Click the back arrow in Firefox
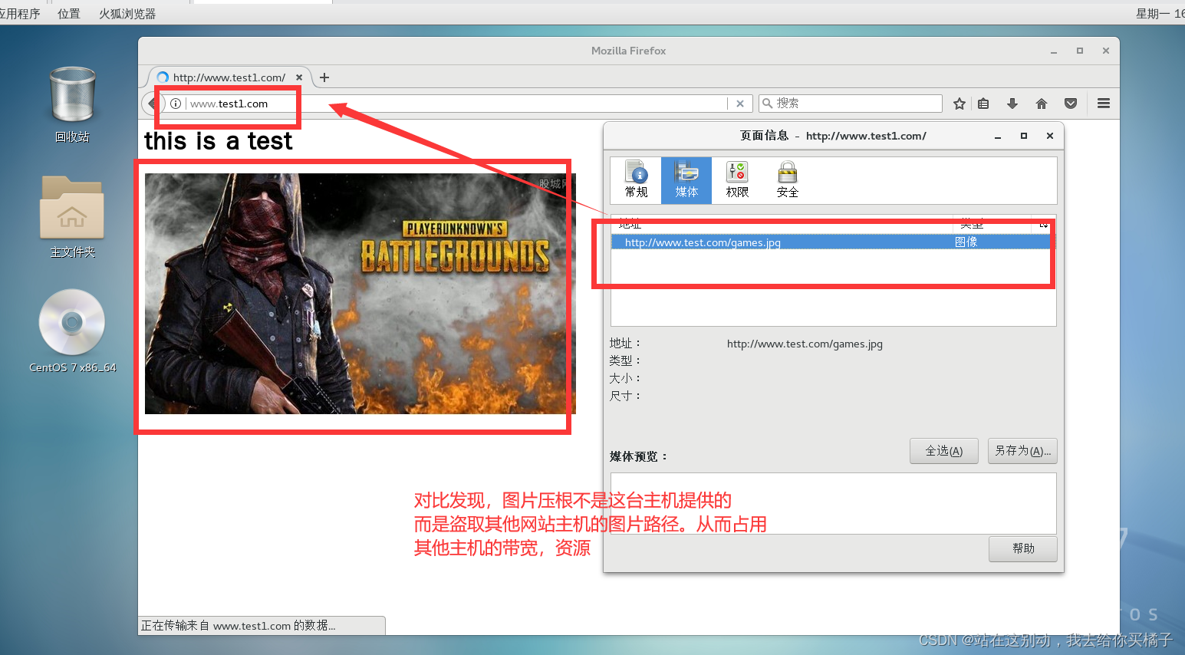 (x=152, y=104)
